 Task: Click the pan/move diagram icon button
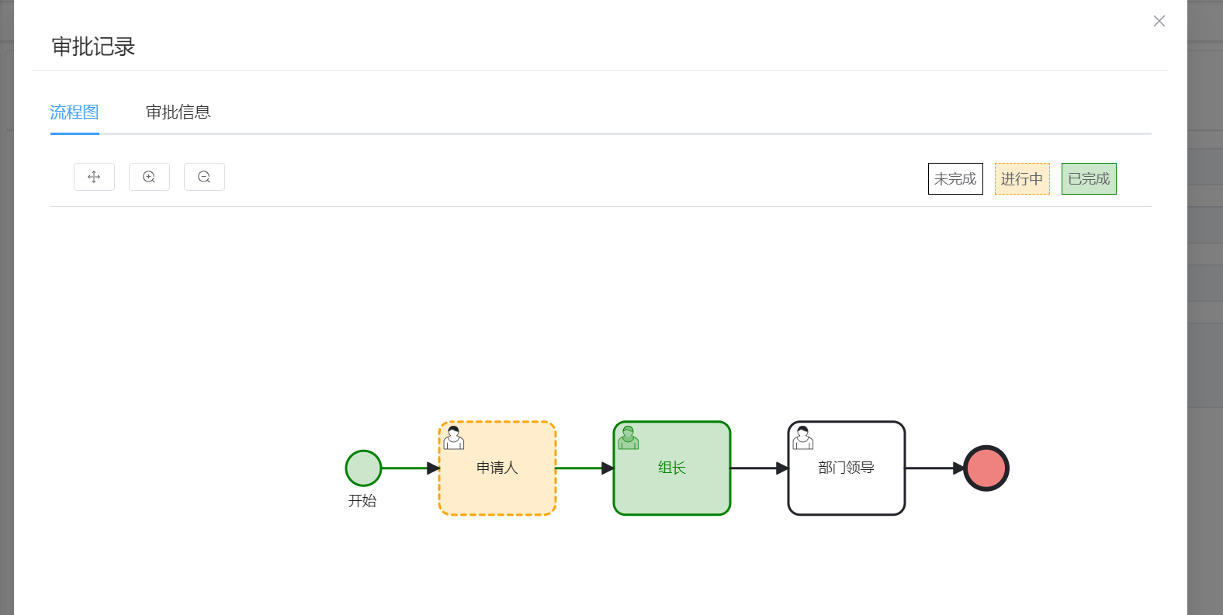coord(94,177)
